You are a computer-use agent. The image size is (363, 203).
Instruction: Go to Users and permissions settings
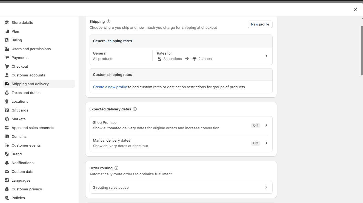coord(31,49)
